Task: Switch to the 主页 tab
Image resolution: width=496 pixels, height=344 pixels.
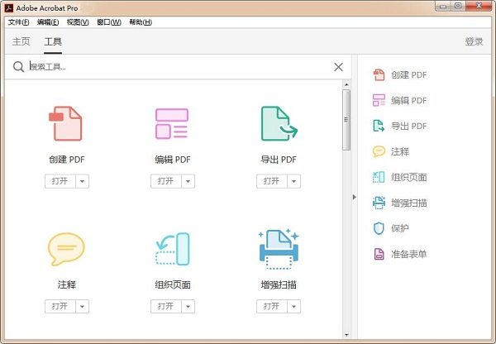Action: point(21,41)
